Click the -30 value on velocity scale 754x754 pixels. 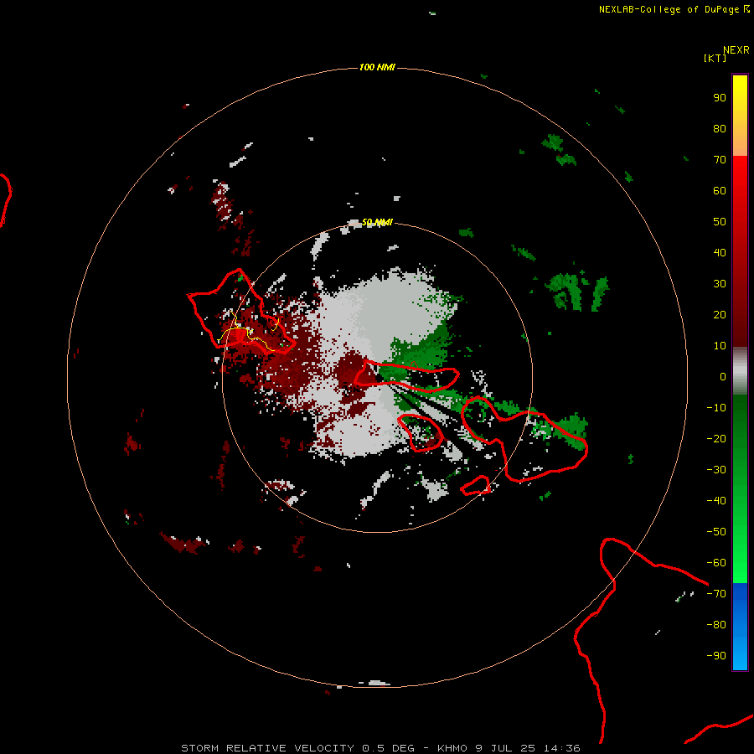716,470
